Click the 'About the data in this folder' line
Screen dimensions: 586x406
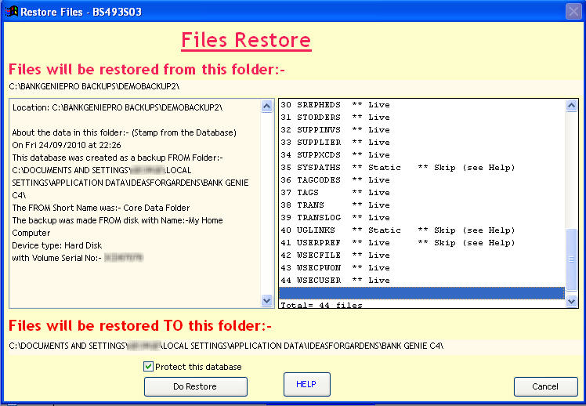[x=124, y=132]
